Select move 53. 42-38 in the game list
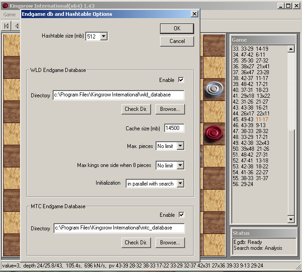 pos(243,167)
